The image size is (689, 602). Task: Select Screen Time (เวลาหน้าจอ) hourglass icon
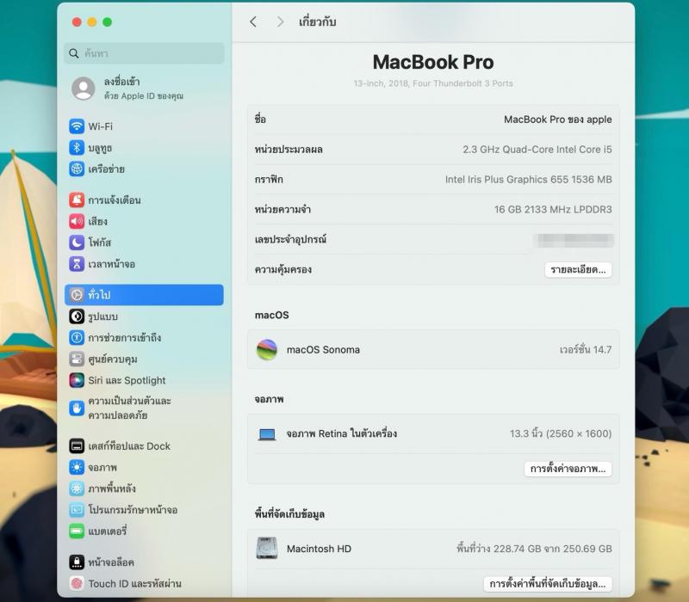coord(78,264)
